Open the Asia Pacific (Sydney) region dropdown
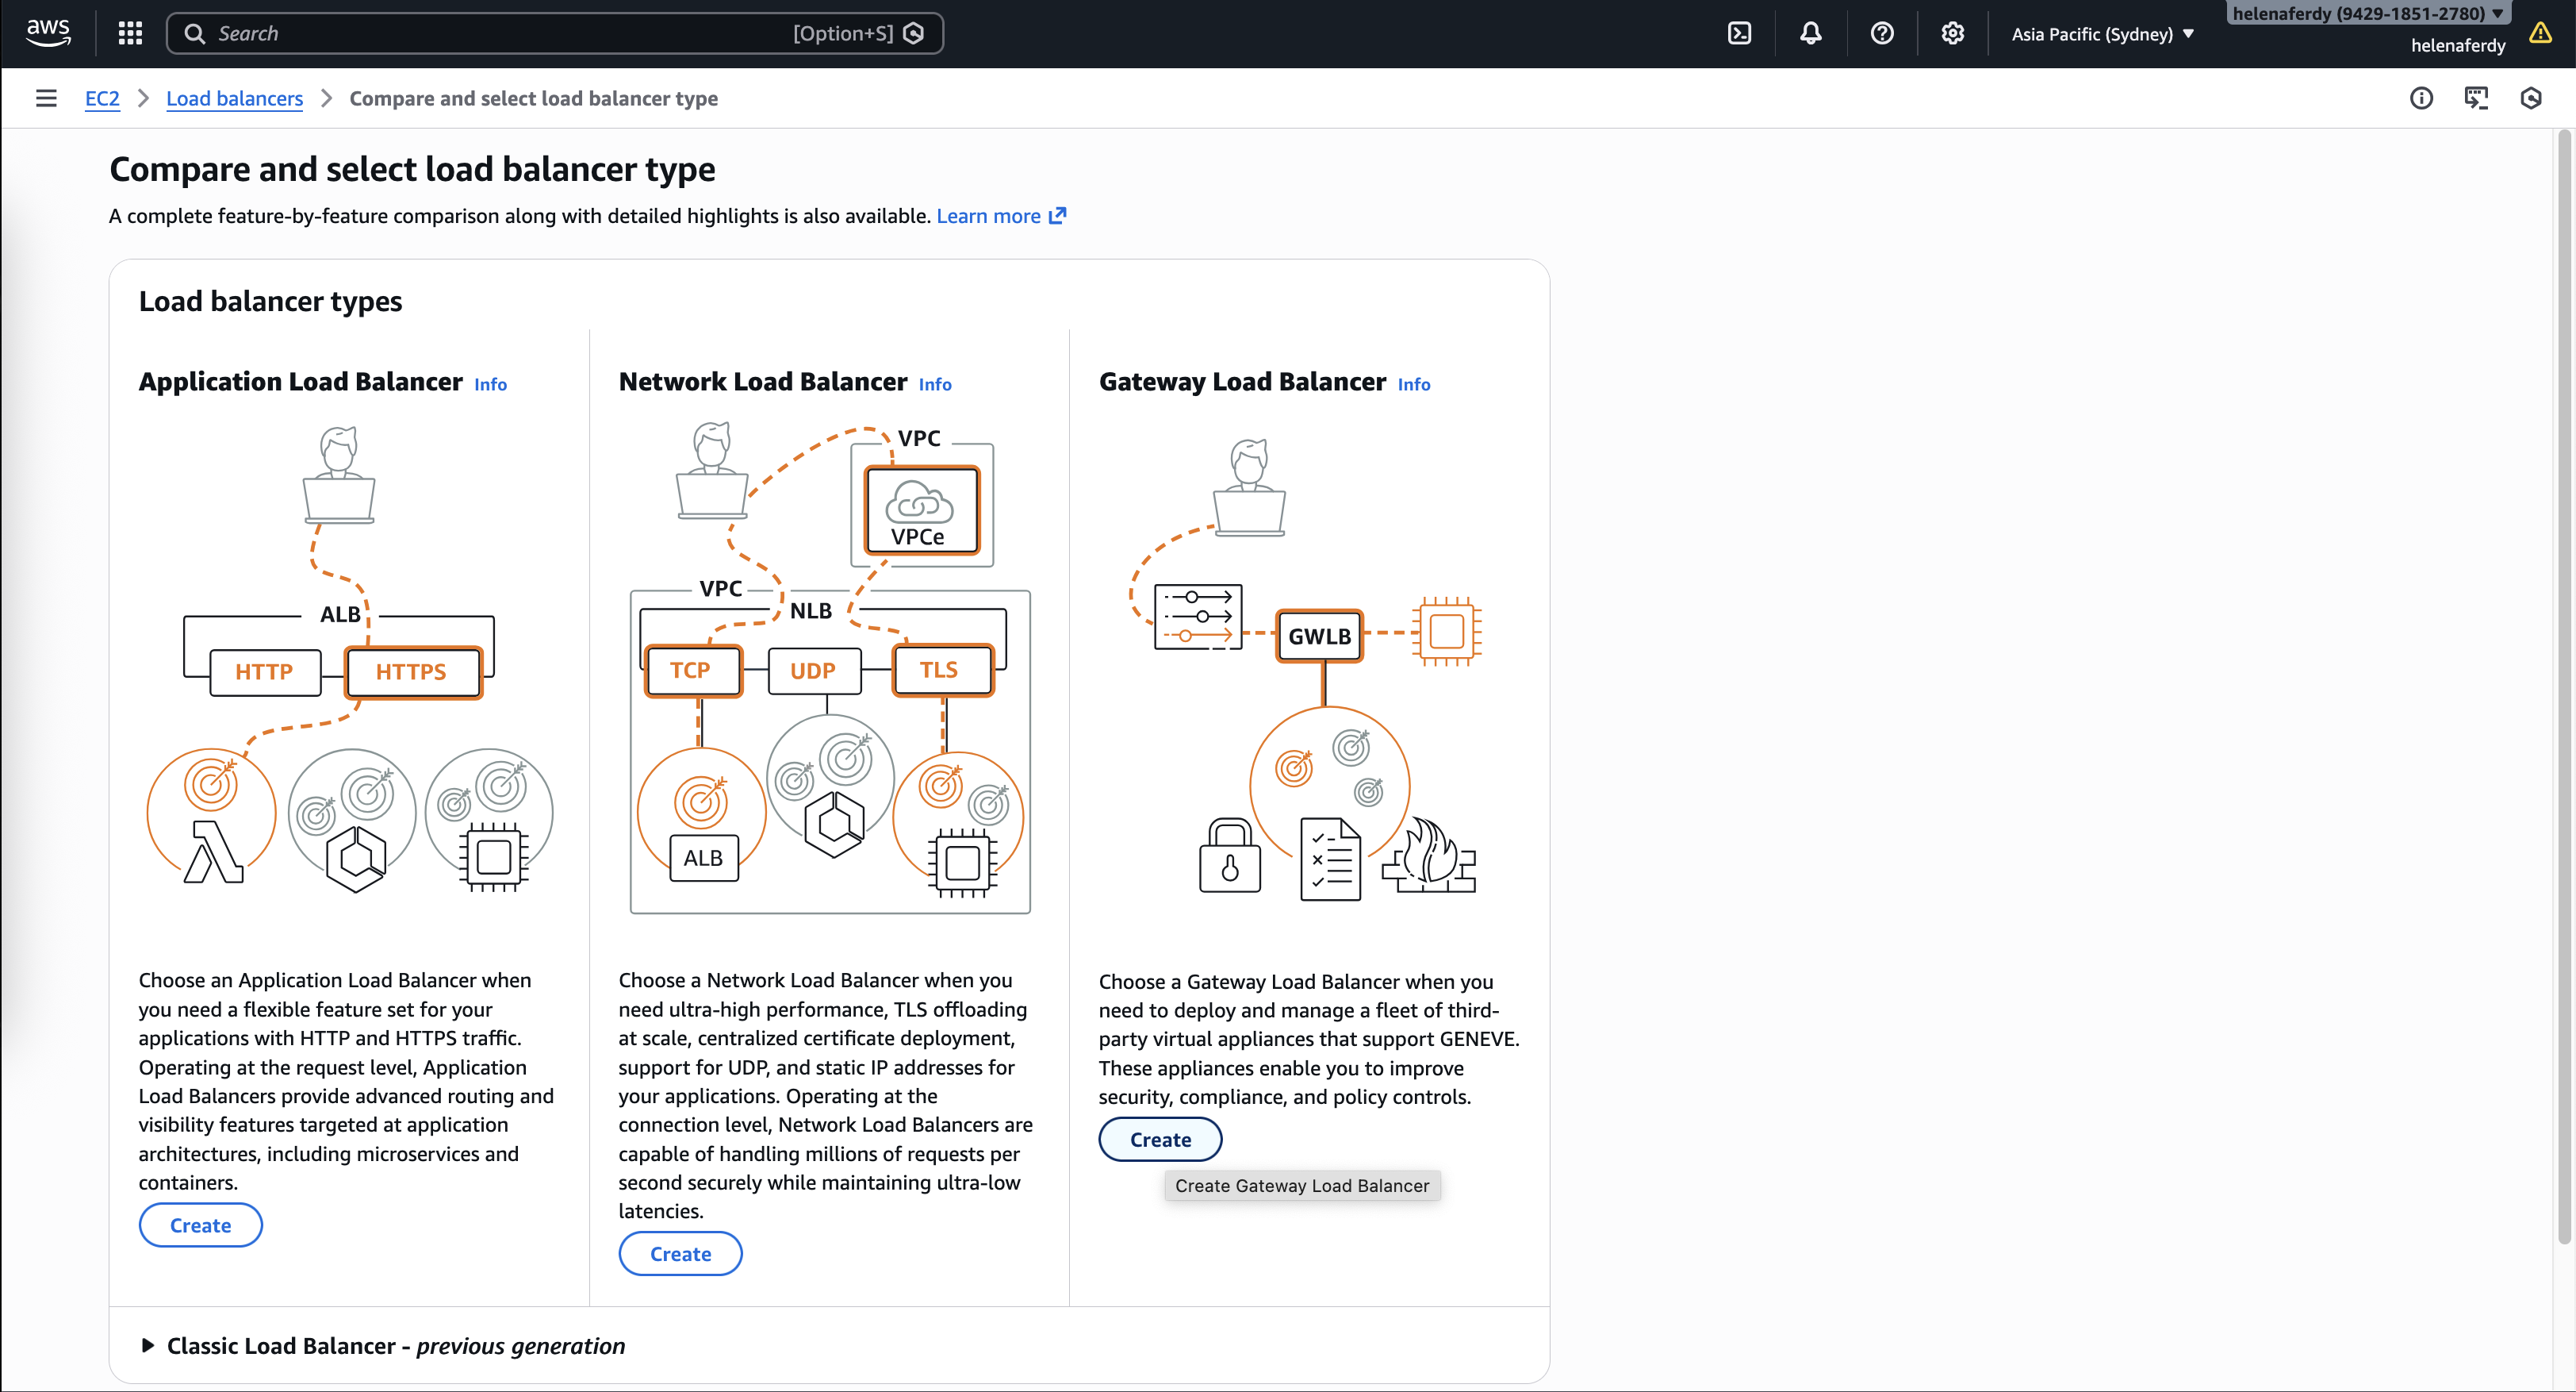The image size is (2576, 1392). [2102, 34]
